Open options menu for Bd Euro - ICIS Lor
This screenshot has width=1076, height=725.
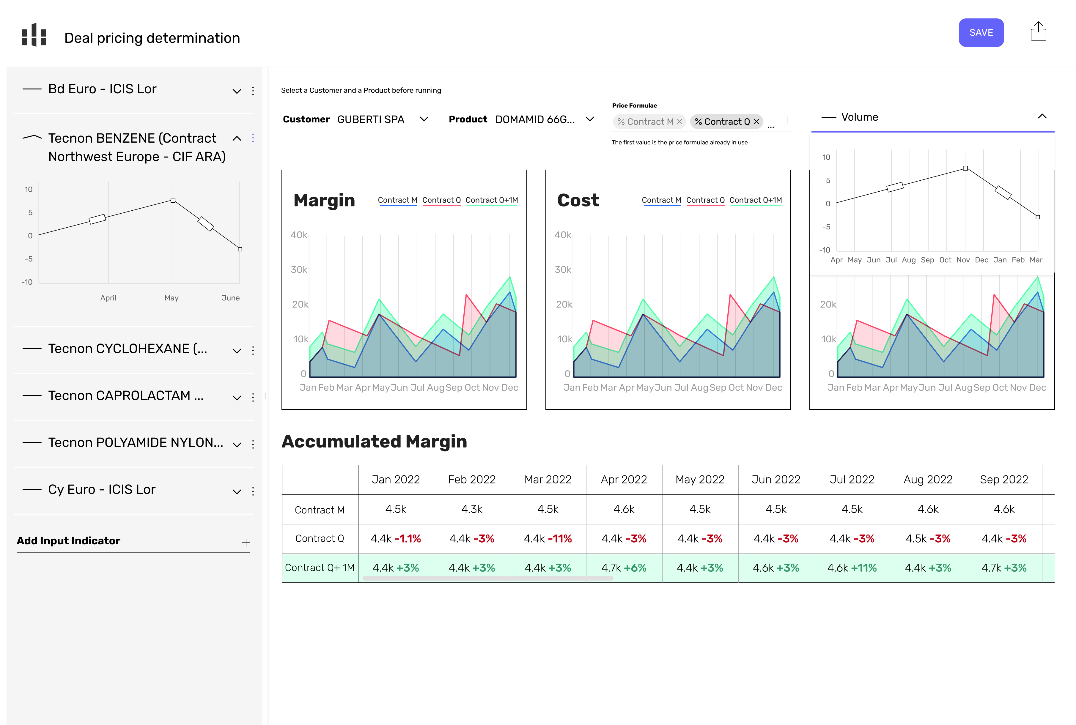[253, 91]
